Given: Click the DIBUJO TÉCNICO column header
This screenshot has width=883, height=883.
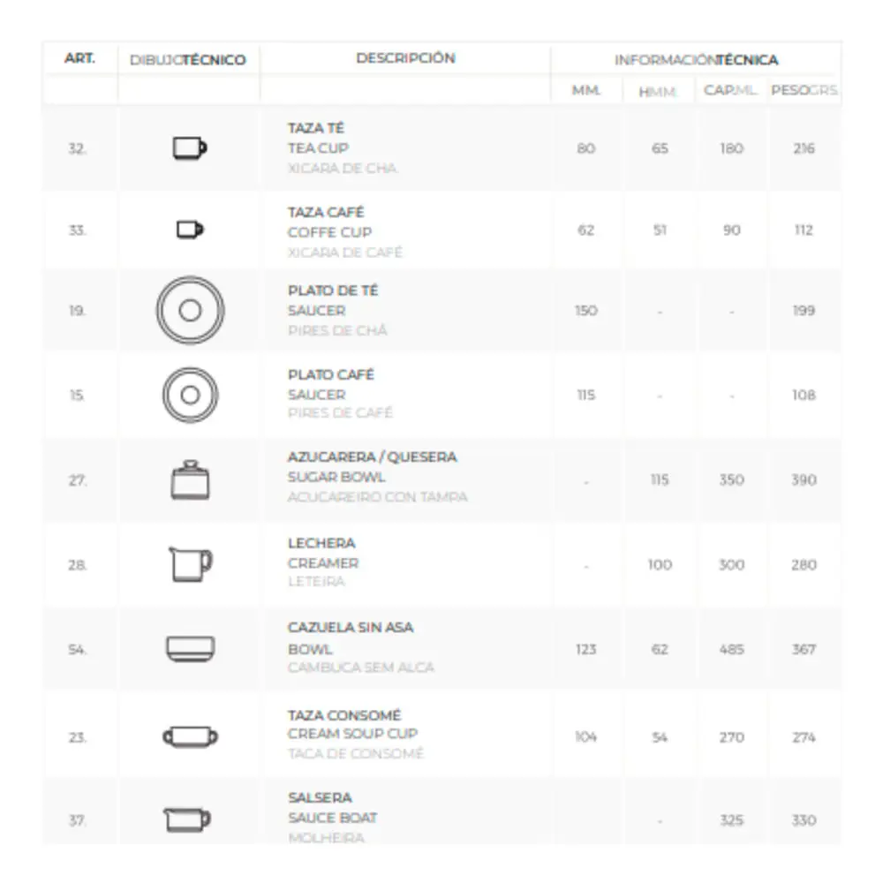Looking at the screenshot, I should point(188,60).
